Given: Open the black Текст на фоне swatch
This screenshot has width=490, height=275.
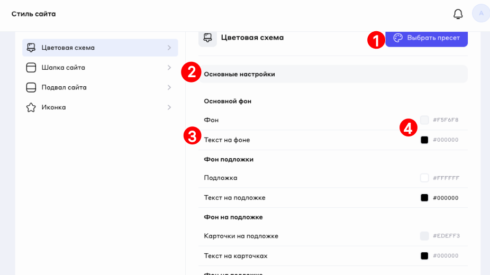Looking at the screenshot, I should point(424,140).
